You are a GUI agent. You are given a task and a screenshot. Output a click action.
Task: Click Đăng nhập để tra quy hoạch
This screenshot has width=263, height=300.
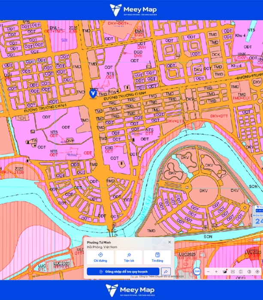123,272
